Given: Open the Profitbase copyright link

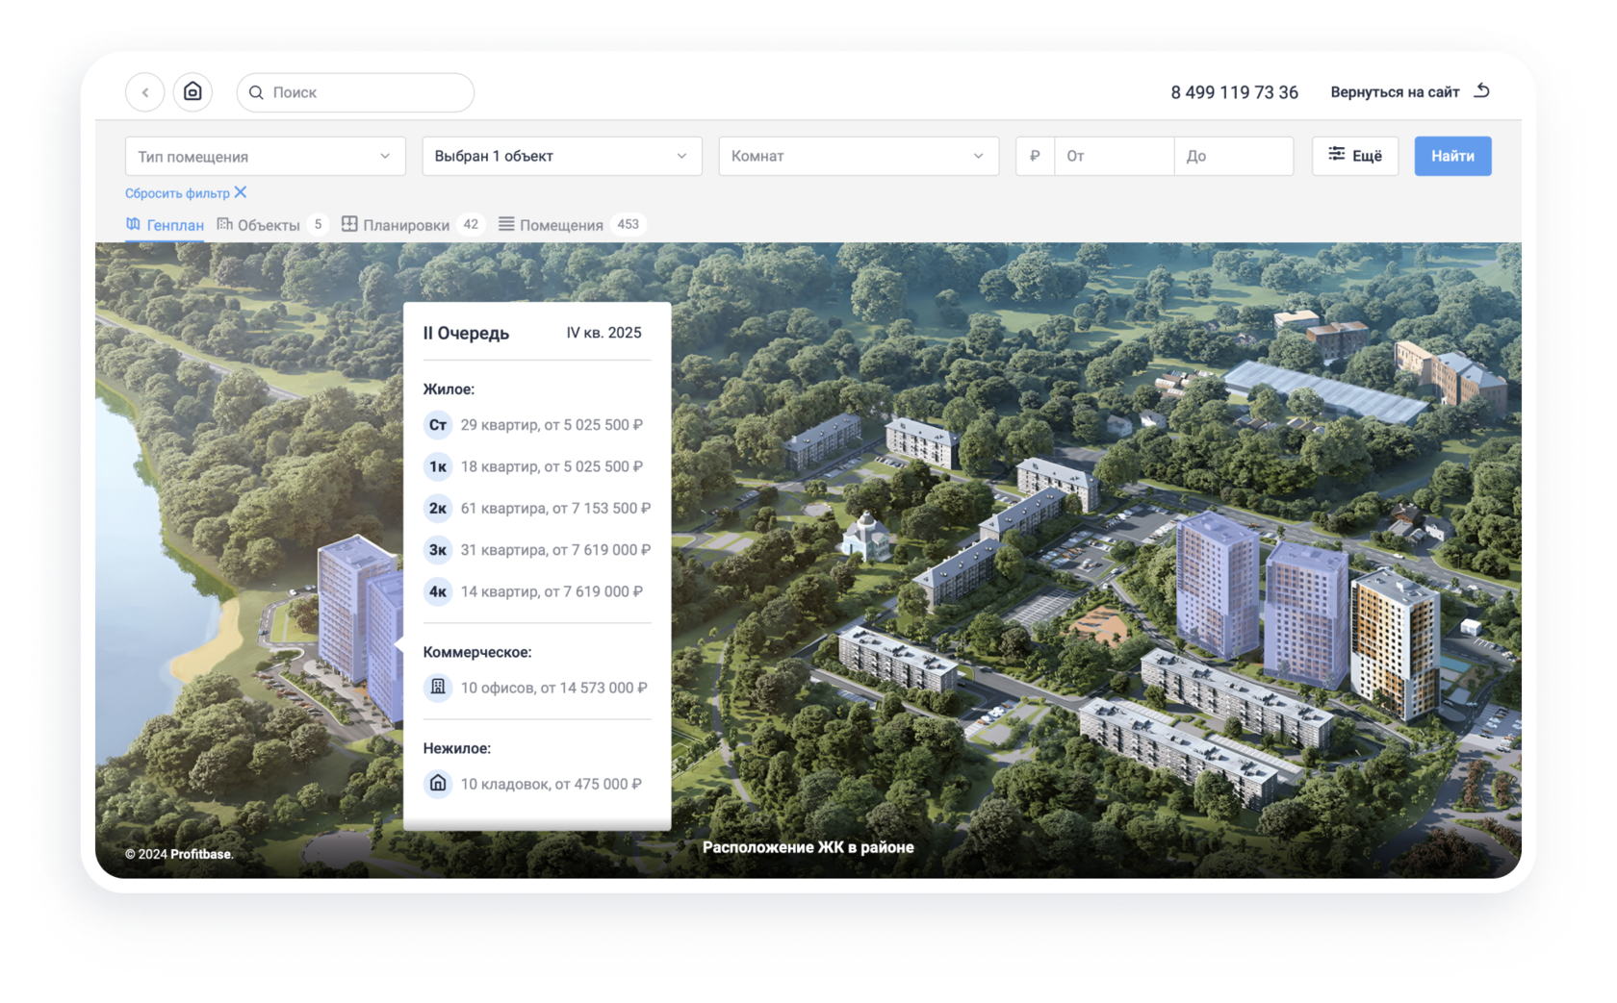Looking at the screenshot, I should pyautogui.click(x=201, y=854).
